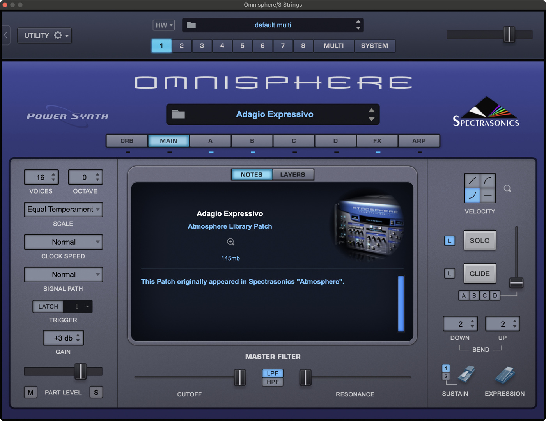Select the linear velocity curve
This screenshot has height=421, width=546.
point(472,181)
